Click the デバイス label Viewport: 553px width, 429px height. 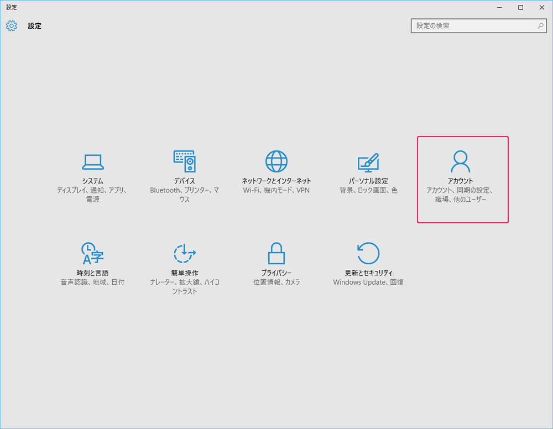click(x=185, y=181)
